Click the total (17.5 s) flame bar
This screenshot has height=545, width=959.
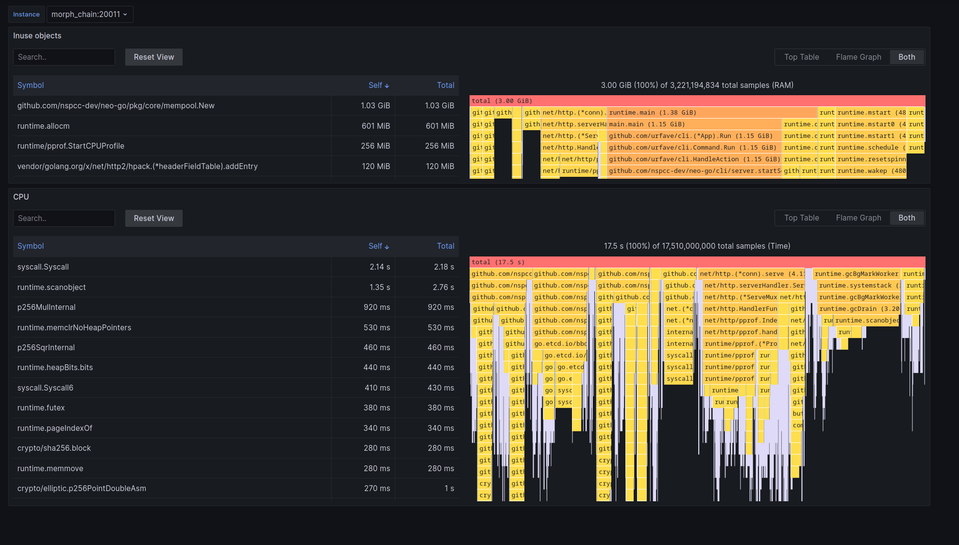[697, 262]
